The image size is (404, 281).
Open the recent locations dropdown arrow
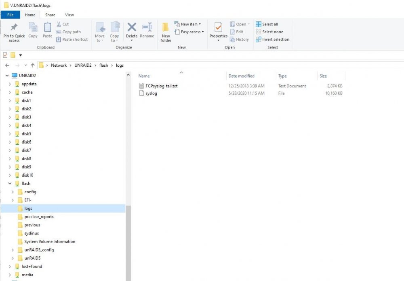(x=25, y=65)
